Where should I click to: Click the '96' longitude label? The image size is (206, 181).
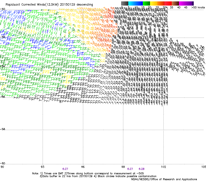(x=83, y=167)
